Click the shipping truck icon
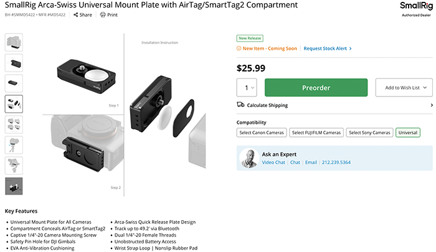 coord(240,105)
